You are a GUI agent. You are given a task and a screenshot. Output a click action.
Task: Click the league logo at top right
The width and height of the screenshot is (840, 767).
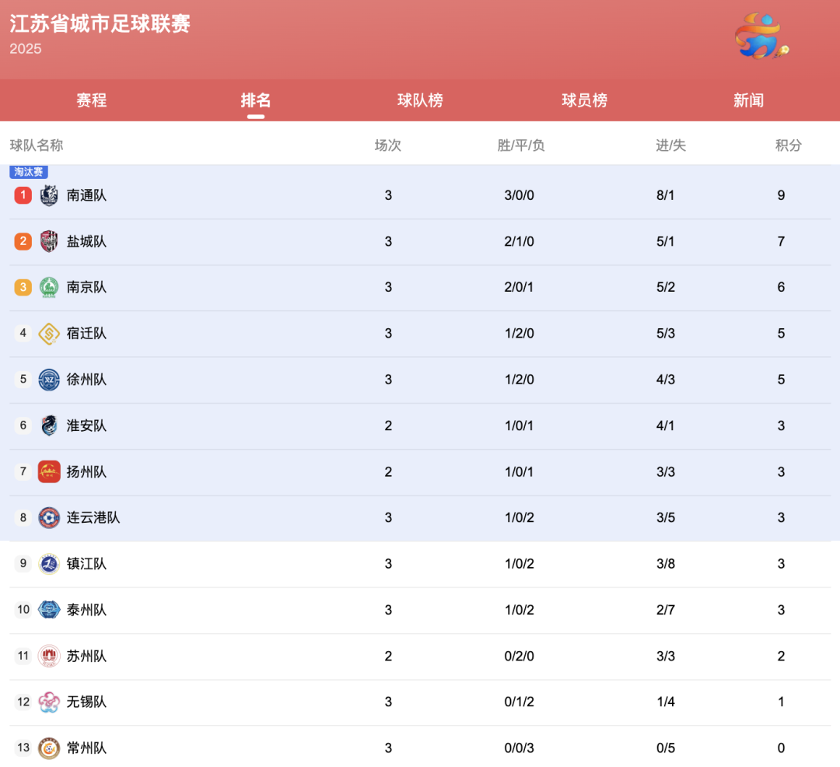tap(761, 36)
